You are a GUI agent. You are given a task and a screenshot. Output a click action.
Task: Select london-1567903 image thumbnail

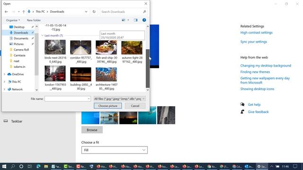click(x=55, y=74)
